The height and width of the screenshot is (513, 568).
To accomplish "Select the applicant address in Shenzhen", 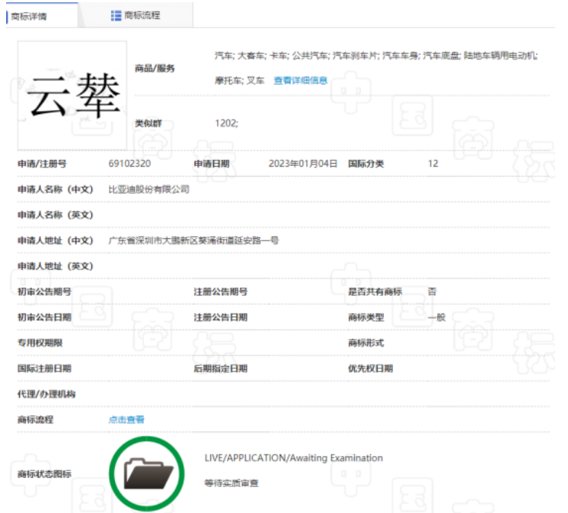I will click(193, 241).
